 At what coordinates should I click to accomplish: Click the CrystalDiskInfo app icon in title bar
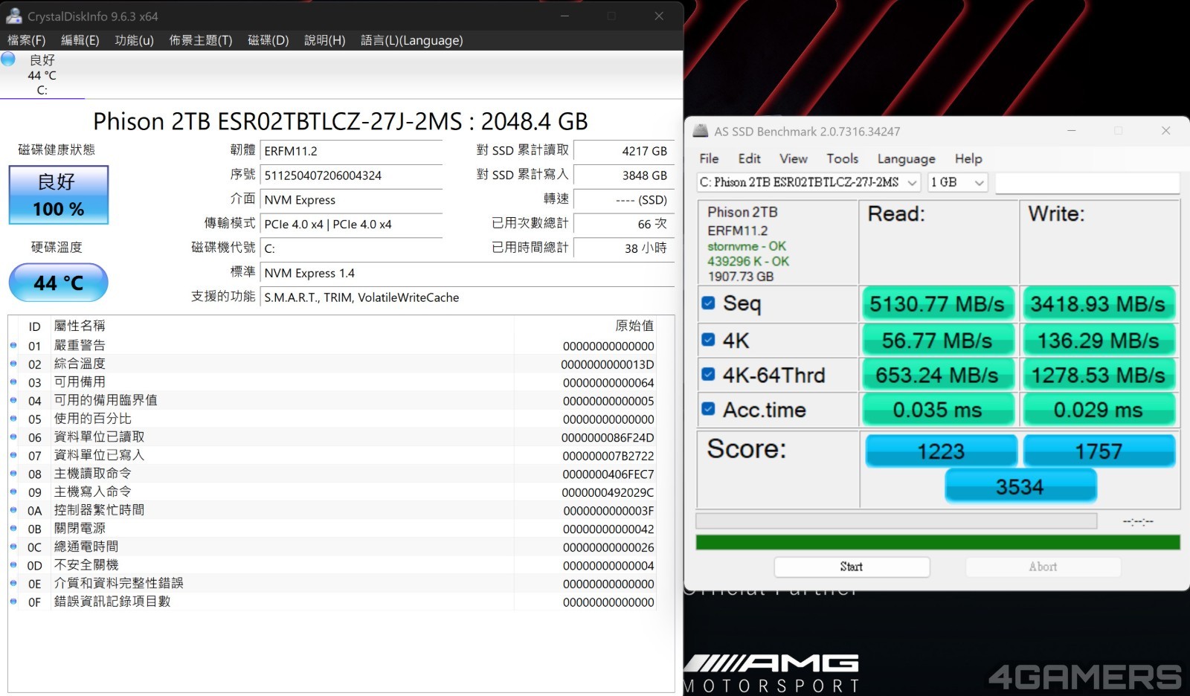point(13,16)
